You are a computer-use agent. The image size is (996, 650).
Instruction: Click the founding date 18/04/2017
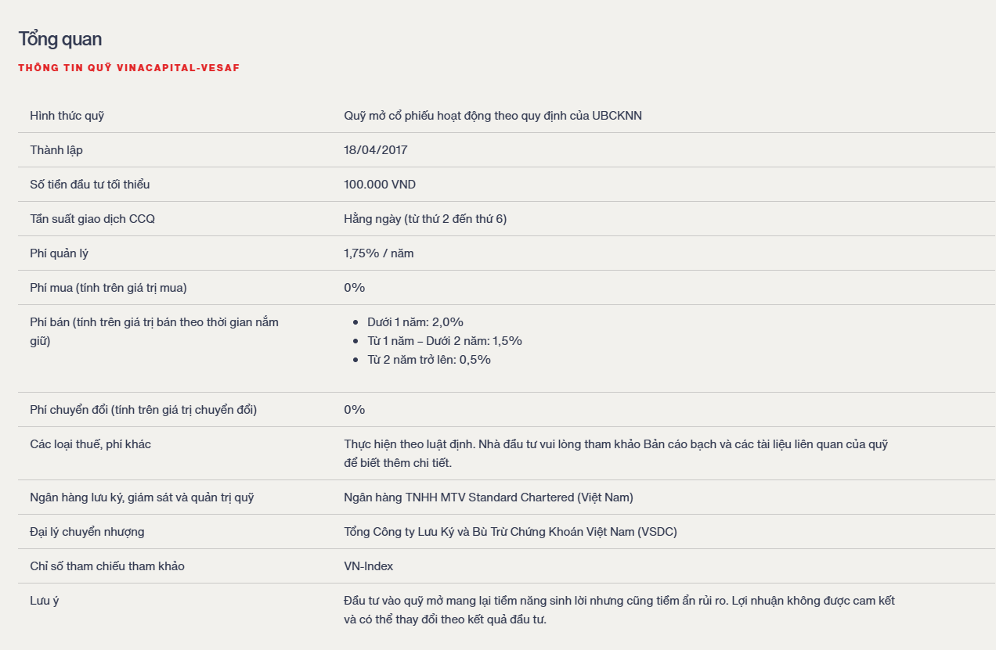tap(376, 150)
